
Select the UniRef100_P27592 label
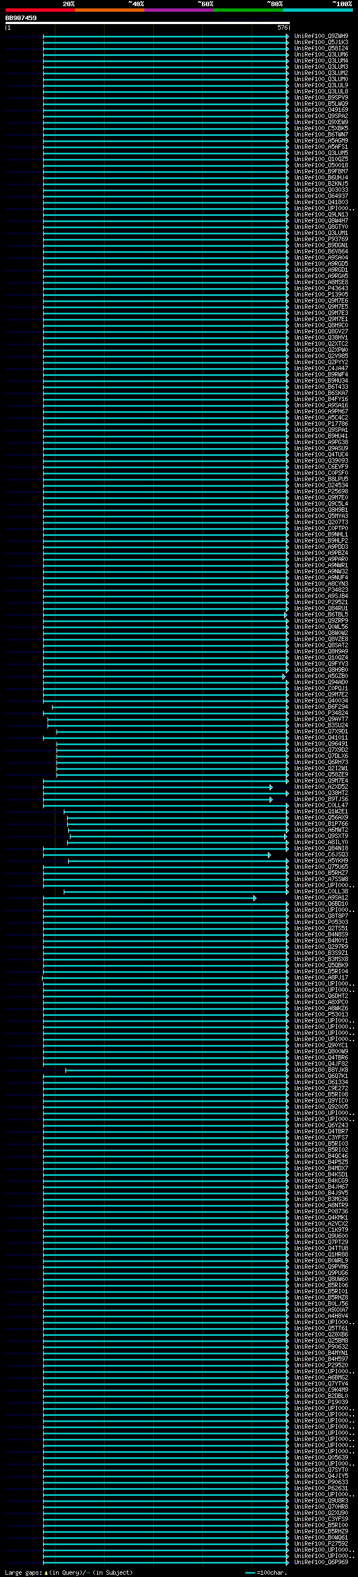point(321,1544)
